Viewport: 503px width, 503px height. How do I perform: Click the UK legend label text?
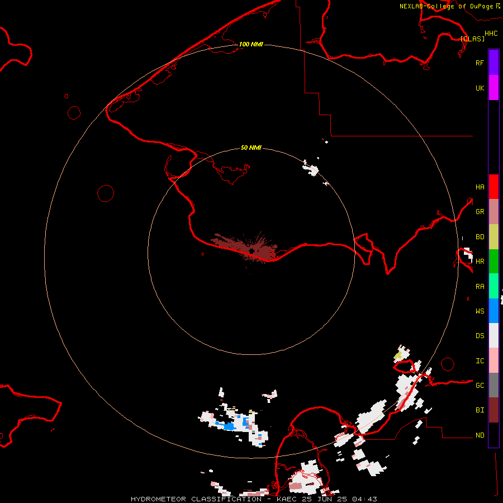[480, 88]
